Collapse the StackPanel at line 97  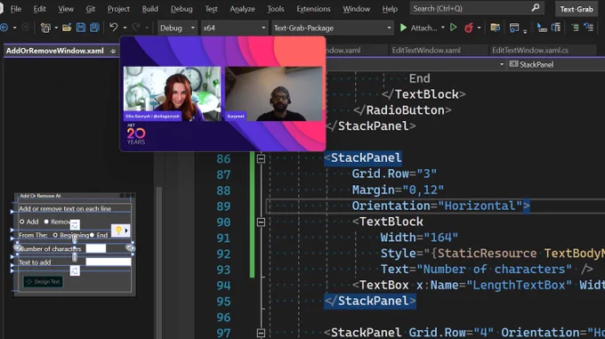click(262, 333)
